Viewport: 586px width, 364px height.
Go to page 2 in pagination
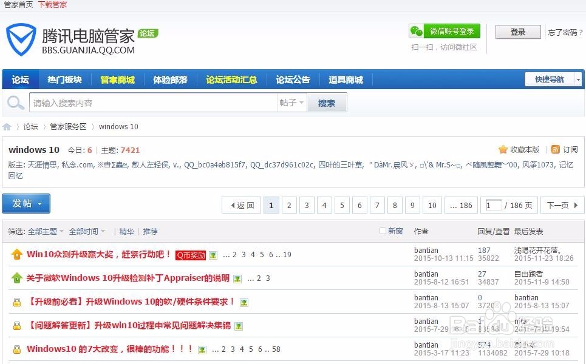click(x=289, y=205)
